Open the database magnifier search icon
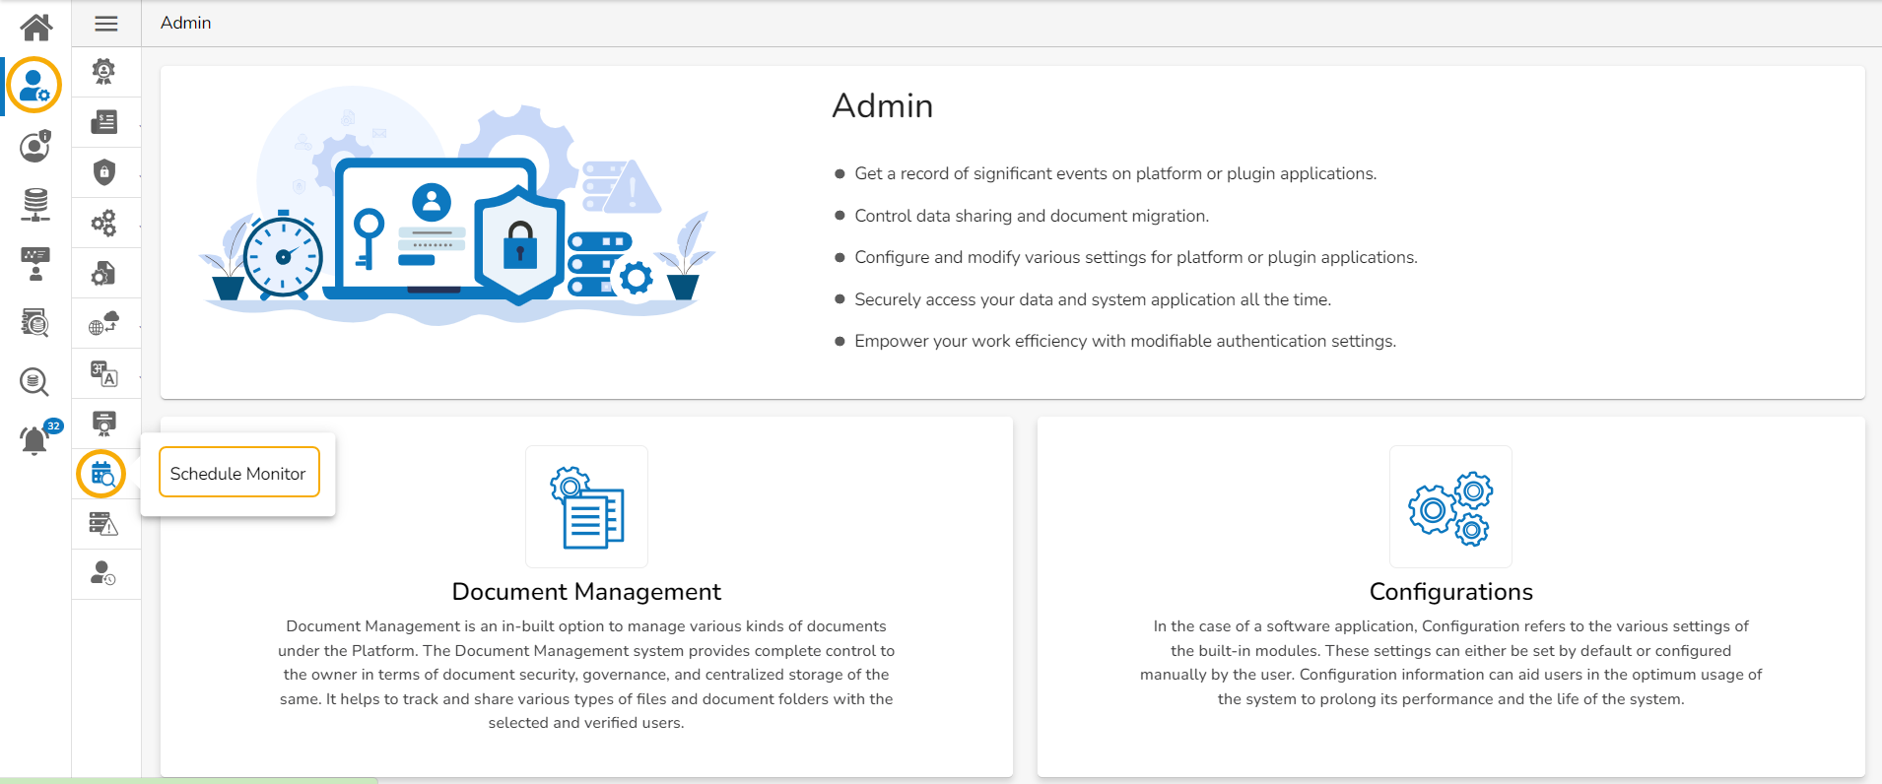 (x=34, y=381)
